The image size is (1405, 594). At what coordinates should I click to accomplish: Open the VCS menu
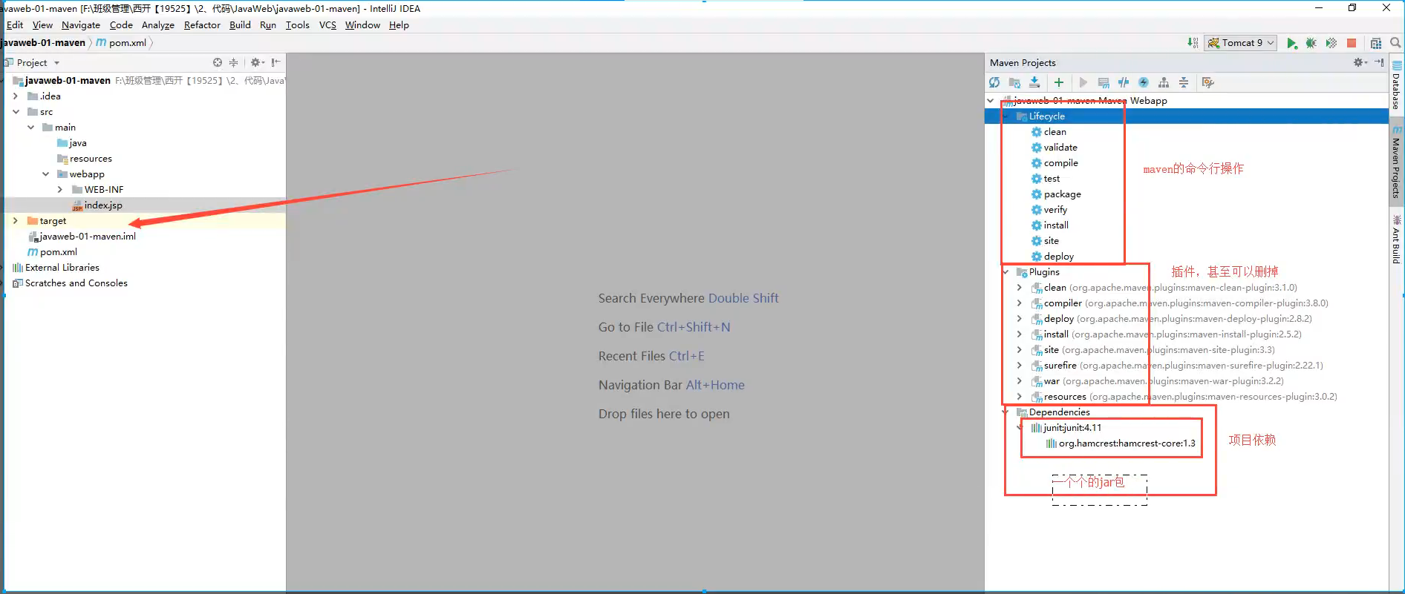(x=327, y=25)
